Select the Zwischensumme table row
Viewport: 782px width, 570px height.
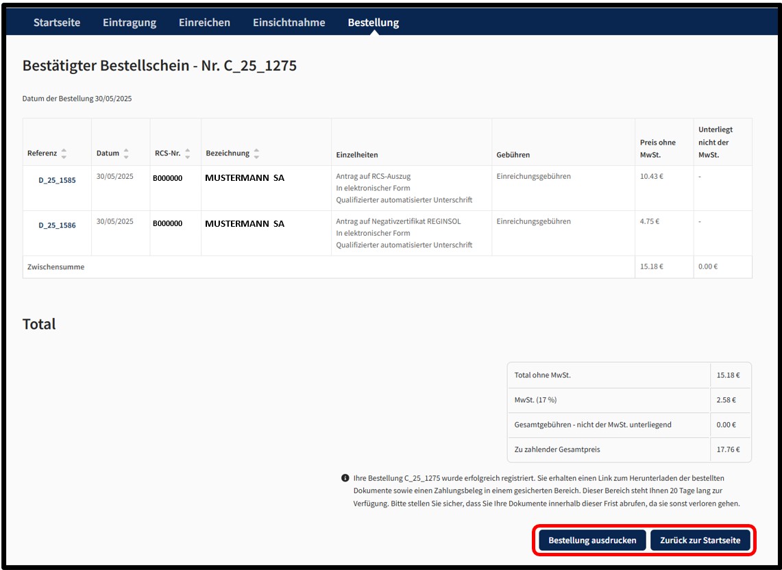click(x=387, y=267)
